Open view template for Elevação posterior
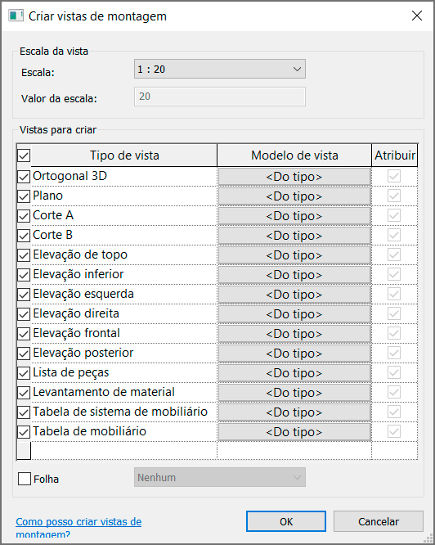 (294, 354)
